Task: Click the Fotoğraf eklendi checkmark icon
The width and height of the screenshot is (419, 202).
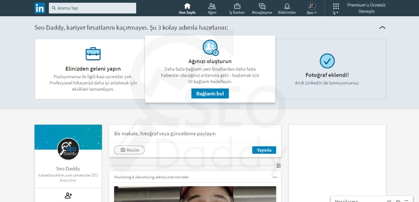Action: [x=327, y=61]
